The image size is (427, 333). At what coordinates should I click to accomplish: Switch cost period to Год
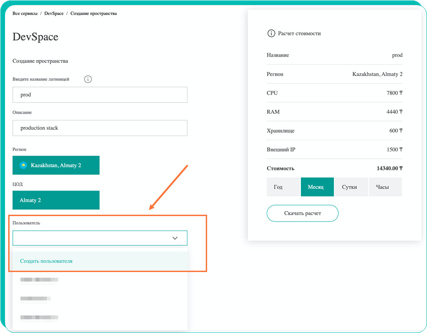278,187
